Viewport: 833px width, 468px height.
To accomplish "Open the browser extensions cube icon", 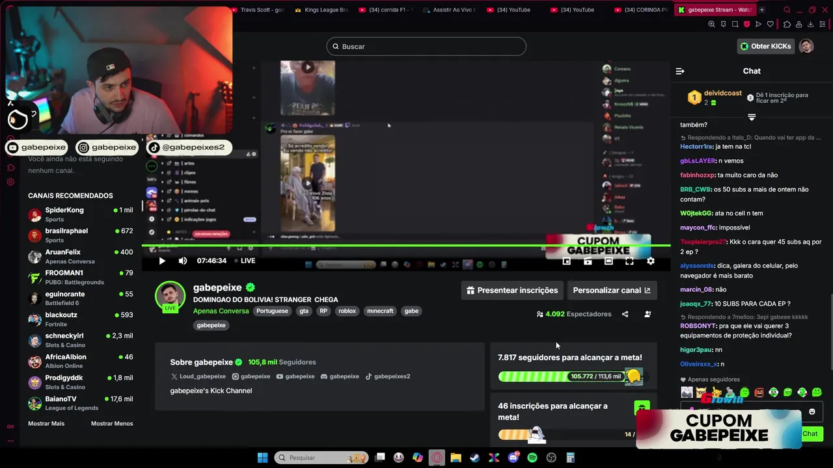I will click(787, 24).
